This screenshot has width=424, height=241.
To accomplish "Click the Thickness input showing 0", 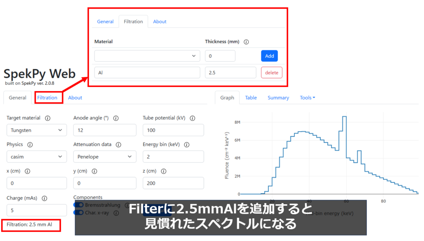I will coord(220,56).
